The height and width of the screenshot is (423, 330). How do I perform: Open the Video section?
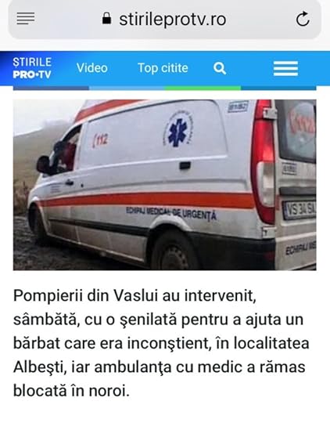point(91,67)
